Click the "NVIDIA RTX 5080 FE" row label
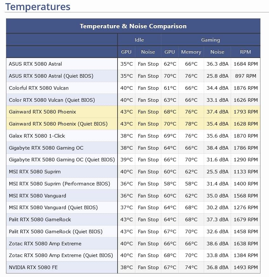The height and width of the screenshot is (277, 269). [x=33, y=267]
